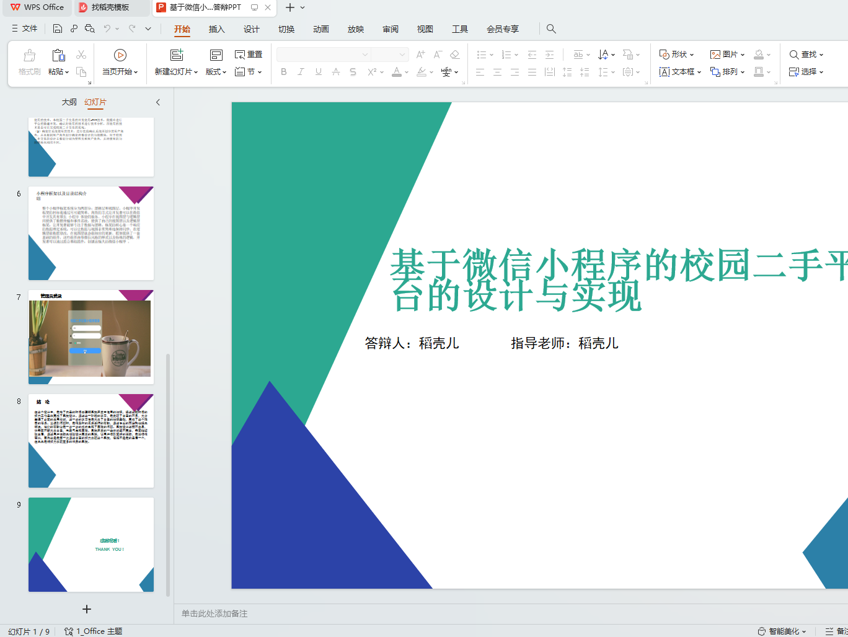The height and width of the screenshot is (637, 848).
Task: Open the 文件 menu
Action: [25, 29]
